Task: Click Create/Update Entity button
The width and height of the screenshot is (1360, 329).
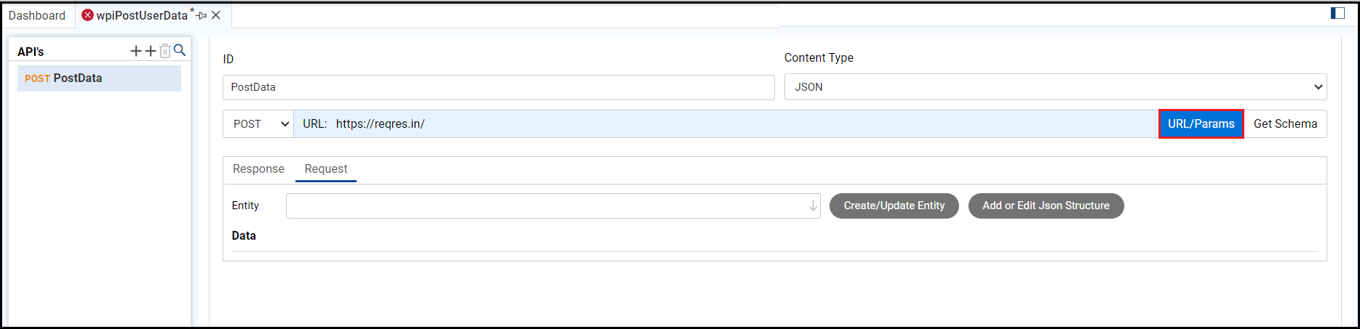Action: click(x=894, y=206)
